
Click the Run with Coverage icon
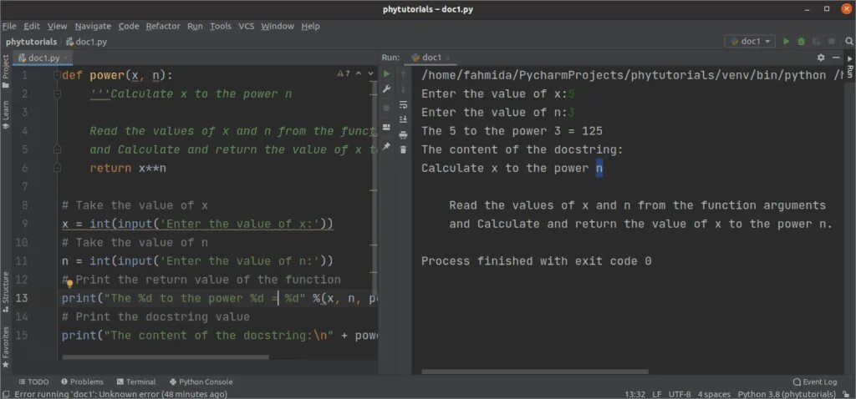click(x=817, y=42)
